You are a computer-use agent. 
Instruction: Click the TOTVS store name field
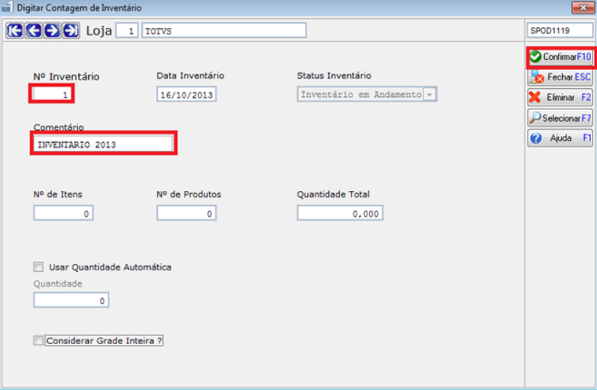[x=224, y=31]
